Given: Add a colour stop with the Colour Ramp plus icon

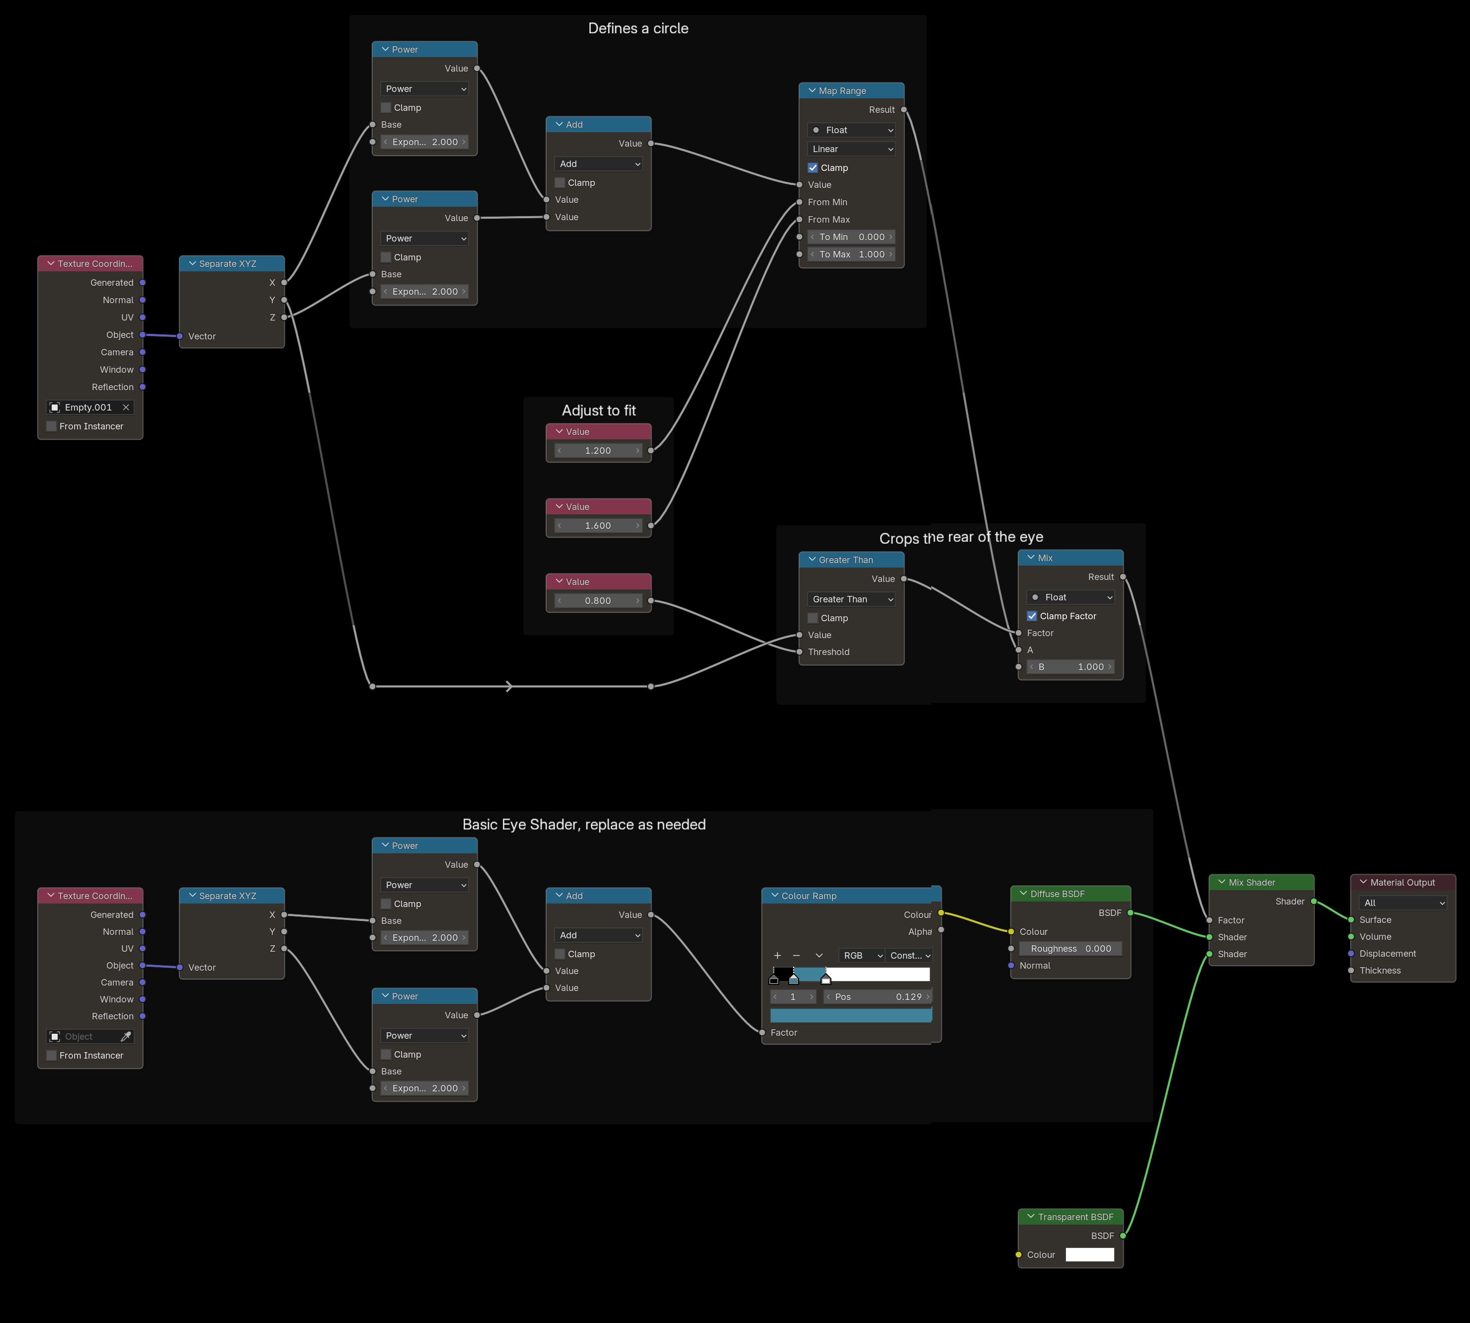Looking at the screenshot, I should pyautogui.click(x=777, y=955).
